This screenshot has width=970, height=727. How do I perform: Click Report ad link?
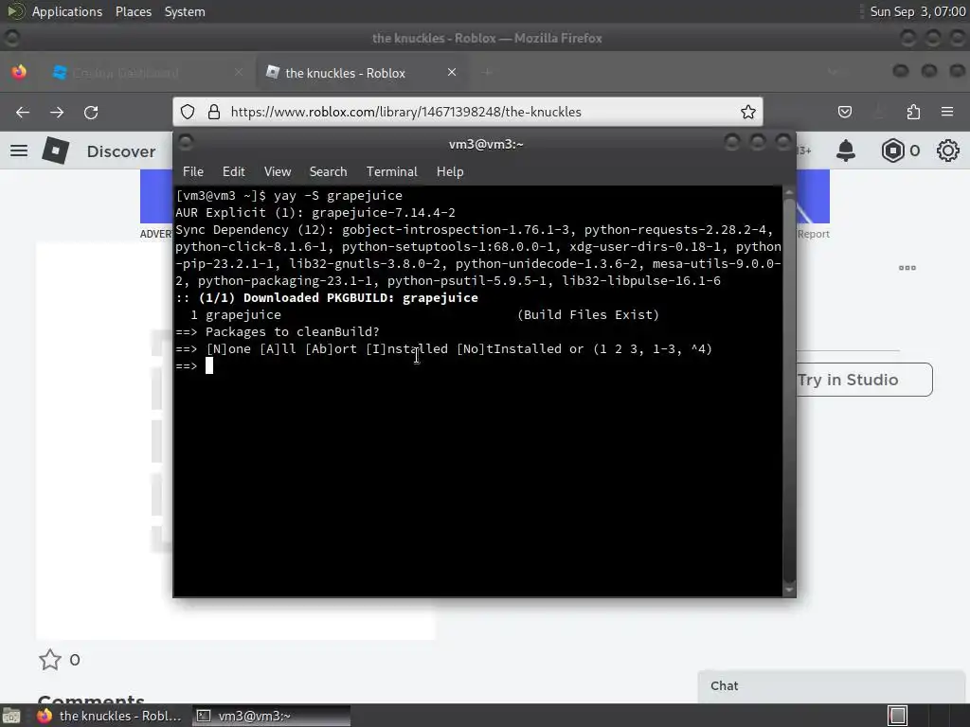(813, 234)
